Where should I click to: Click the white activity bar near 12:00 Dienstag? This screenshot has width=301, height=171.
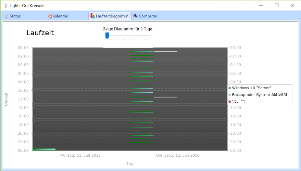click(x=166, y=97)
